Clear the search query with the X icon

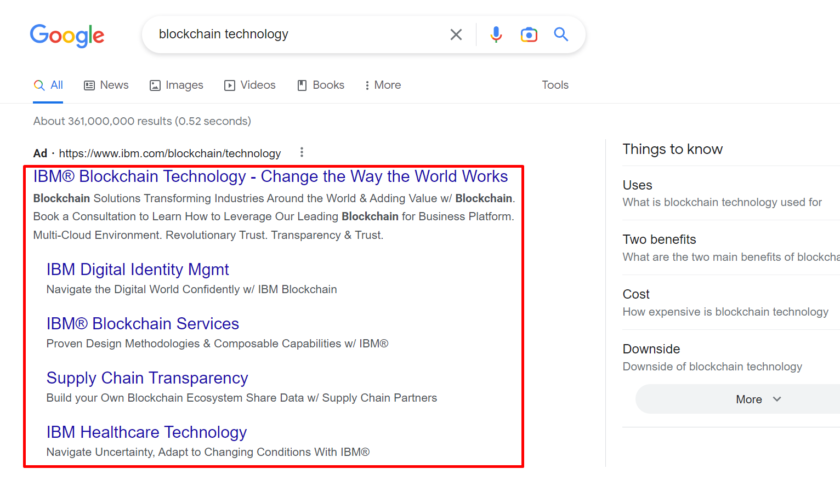coord(456,34)
